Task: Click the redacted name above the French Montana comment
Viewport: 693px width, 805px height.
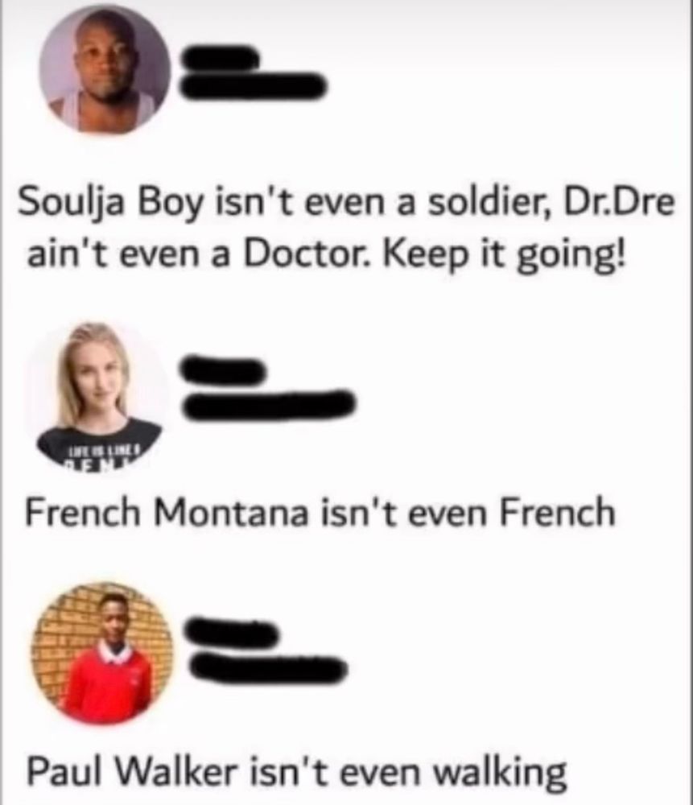Action: click(223, 368)
